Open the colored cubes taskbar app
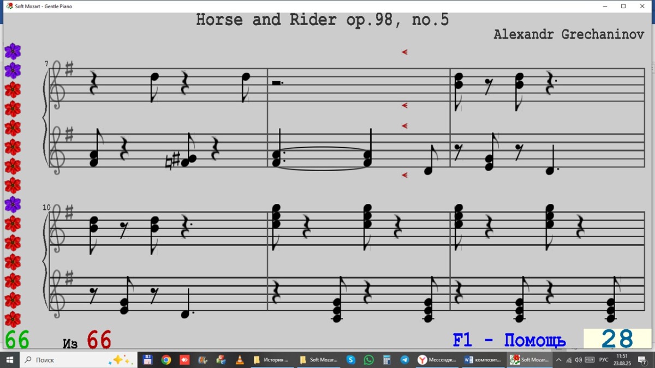The image size is (655, 368). (221, 360)
